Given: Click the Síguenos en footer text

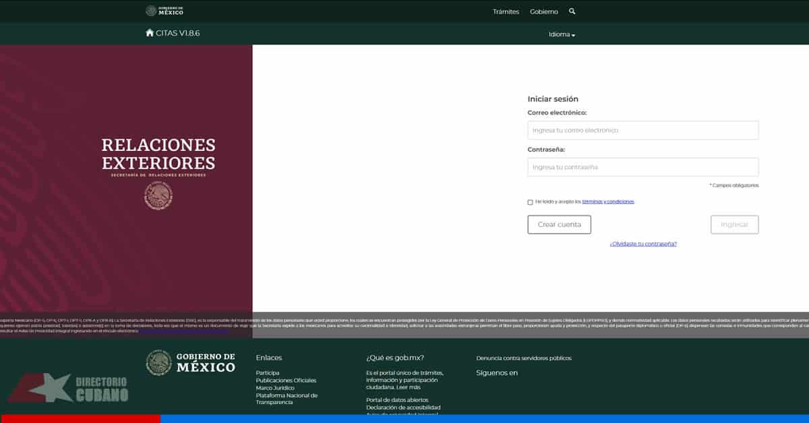Looking at the screenshot, I should click(497, 372).
